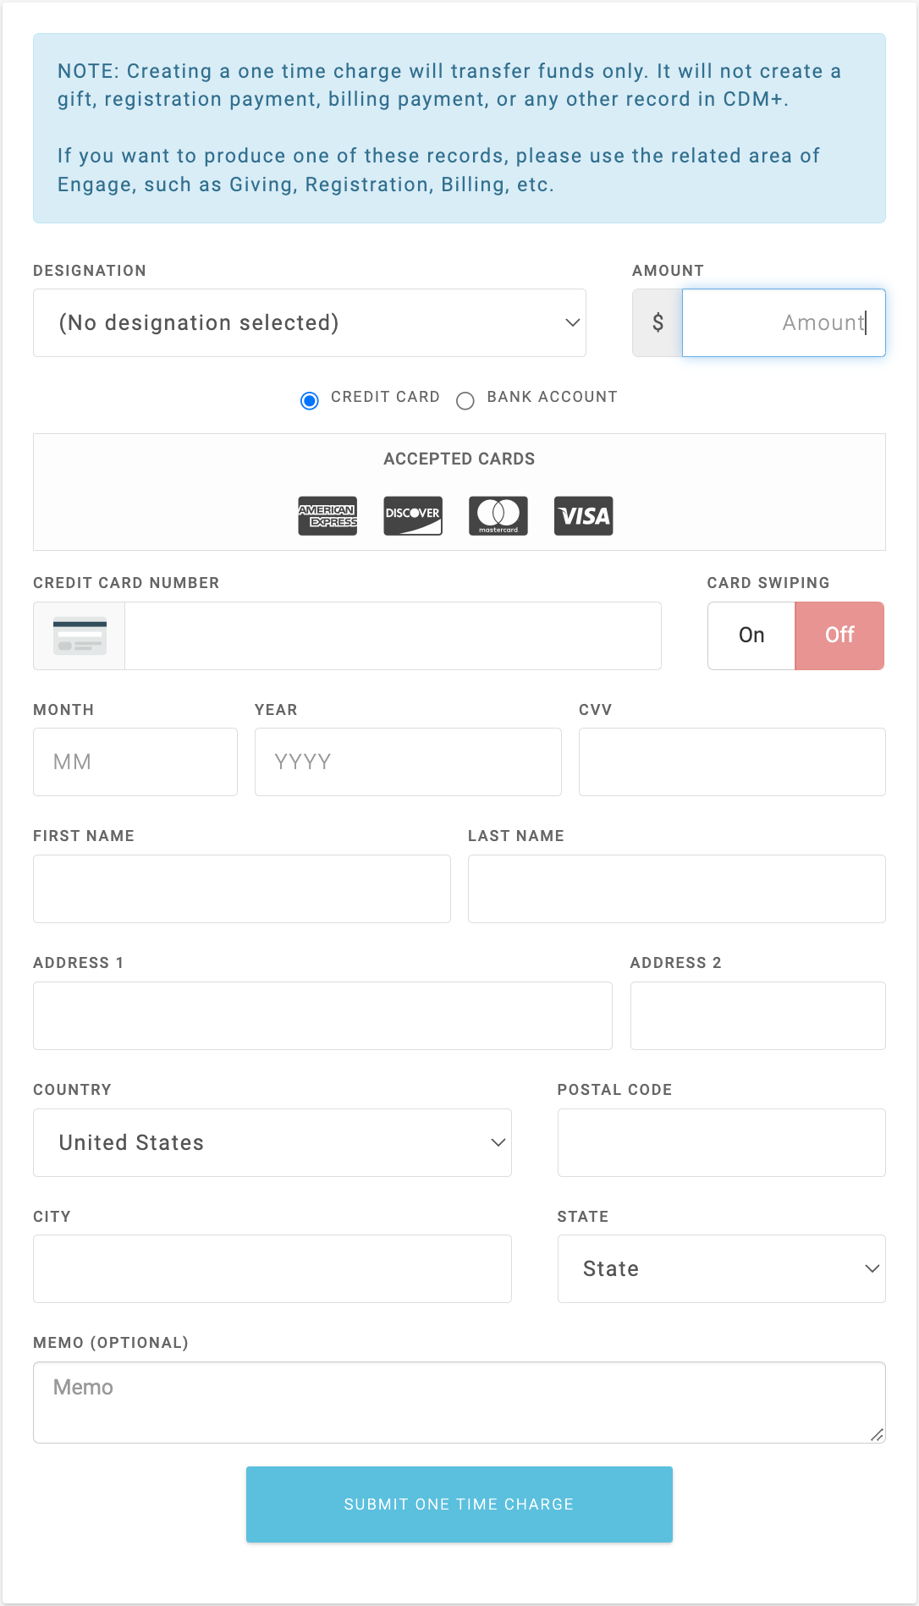Viewport: 919px width, 1606px height.
Task: Select the CVV input box
Action: pos(732,762)
